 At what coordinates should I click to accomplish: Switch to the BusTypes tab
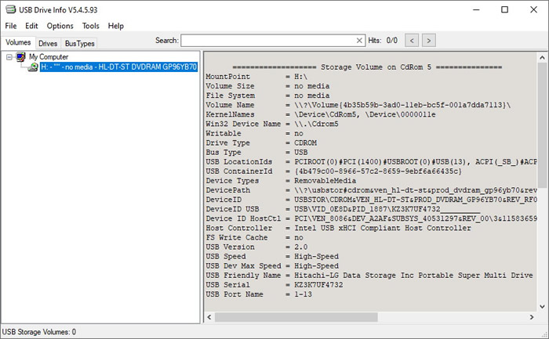[79, 43]
